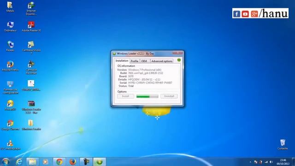Open file explorer from the taskbar

click(x=32, y=162)
